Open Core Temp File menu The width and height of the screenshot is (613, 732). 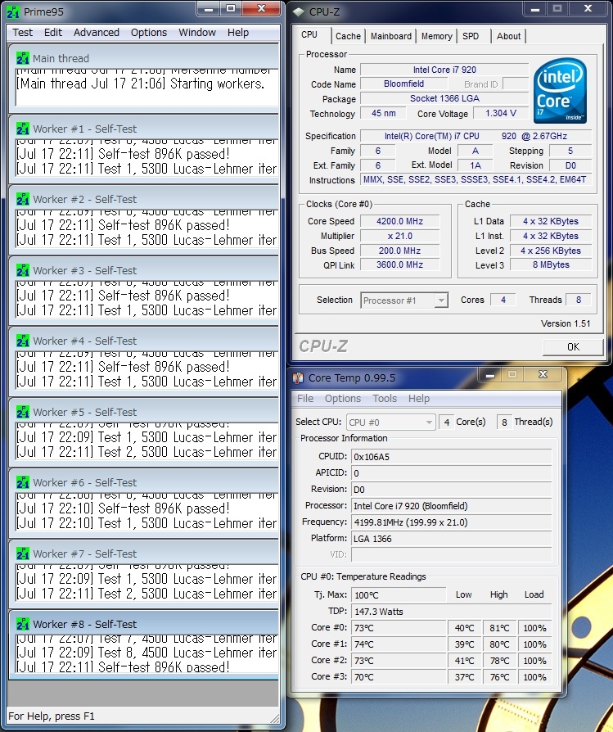click(305, 398)
